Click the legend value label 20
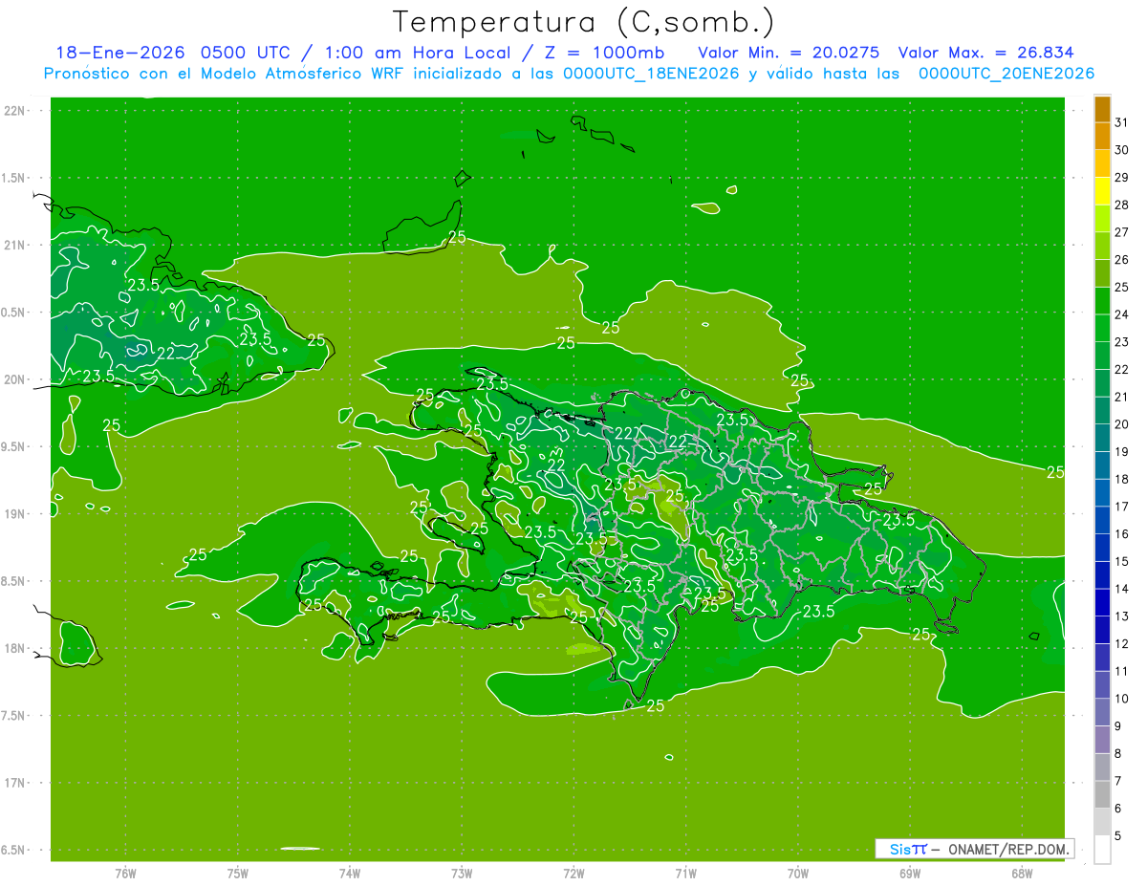 click(1122, 424)
